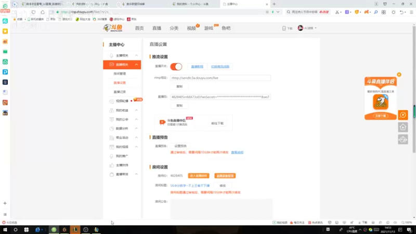Close the 斗鱼直播伴侣 floating ad
Viewport: 416px width, 234px height.
[399, 74]
